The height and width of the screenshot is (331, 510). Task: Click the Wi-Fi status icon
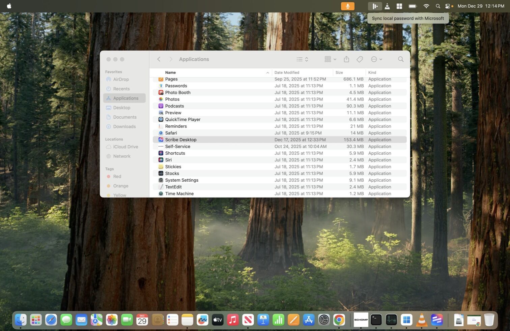(x=426, y=6)
